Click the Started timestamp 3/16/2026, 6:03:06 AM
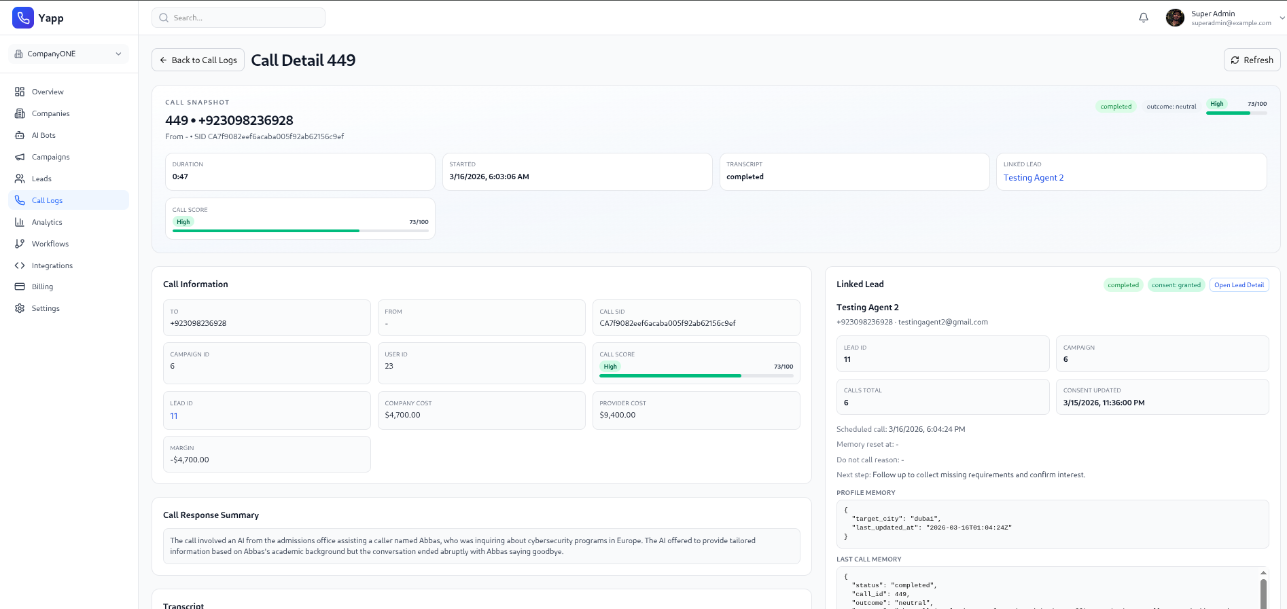The image size is (1287, 609). pos(489,177)
